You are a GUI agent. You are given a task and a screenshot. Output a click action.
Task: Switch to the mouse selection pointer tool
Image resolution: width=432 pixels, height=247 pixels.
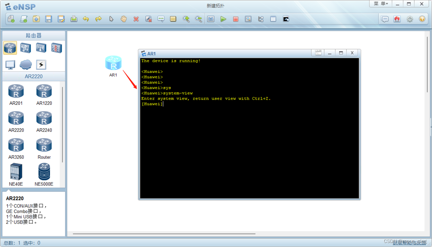click(111, 19)
